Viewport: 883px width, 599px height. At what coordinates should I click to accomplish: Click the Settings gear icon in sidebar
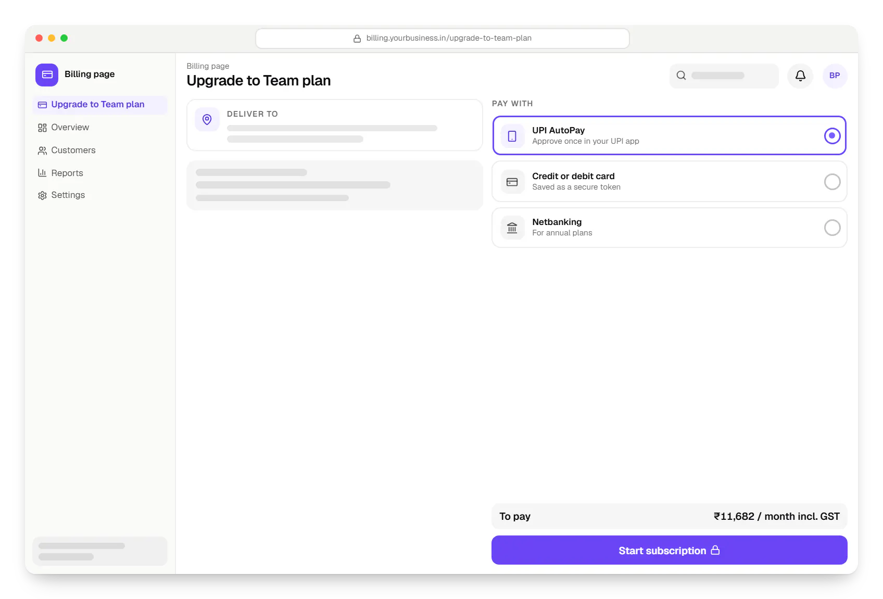click(x=42, y=195)
